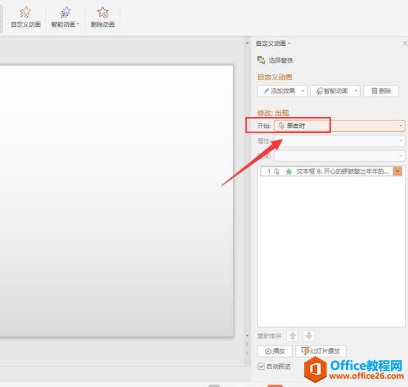Open the 自定义动画 ribbon tool
The width and height of the screenshot is (408, 387).
coord(25,17)
